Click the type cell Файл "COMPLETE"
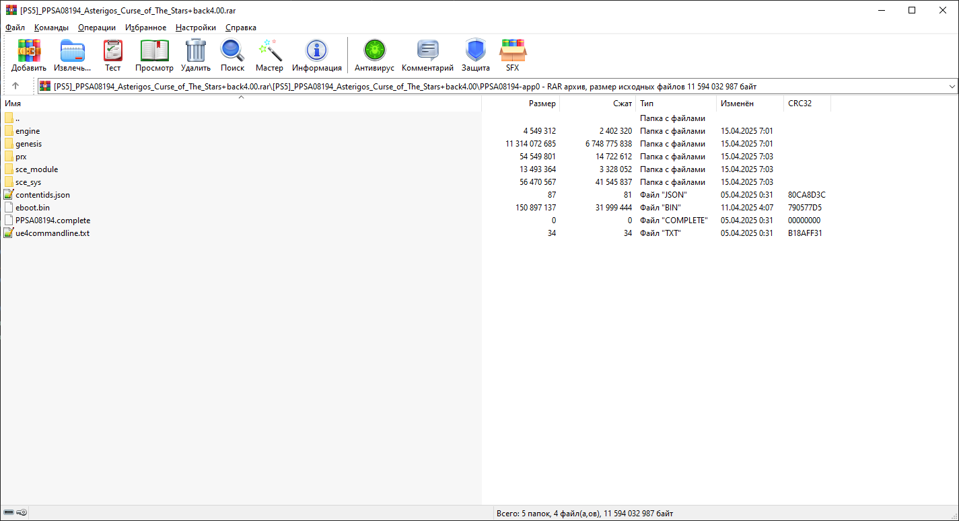 tap(674, 221)
